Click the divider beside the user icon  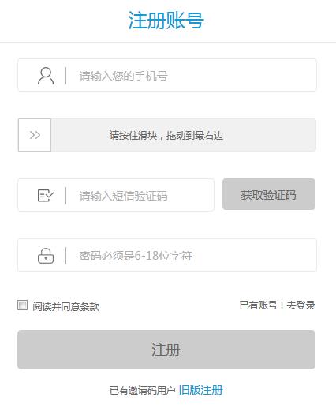pos(65,76)
